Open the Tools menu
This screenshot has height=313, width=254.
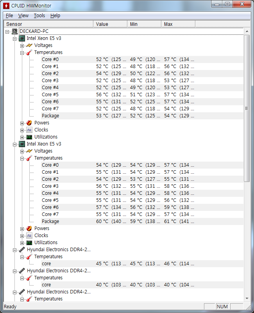tap(39, 16)
